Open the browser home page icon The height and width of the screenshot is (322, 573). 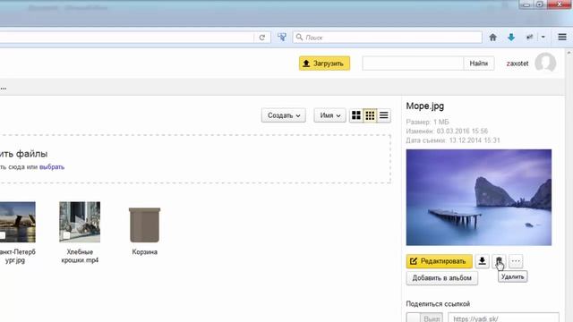pos(492,37)
